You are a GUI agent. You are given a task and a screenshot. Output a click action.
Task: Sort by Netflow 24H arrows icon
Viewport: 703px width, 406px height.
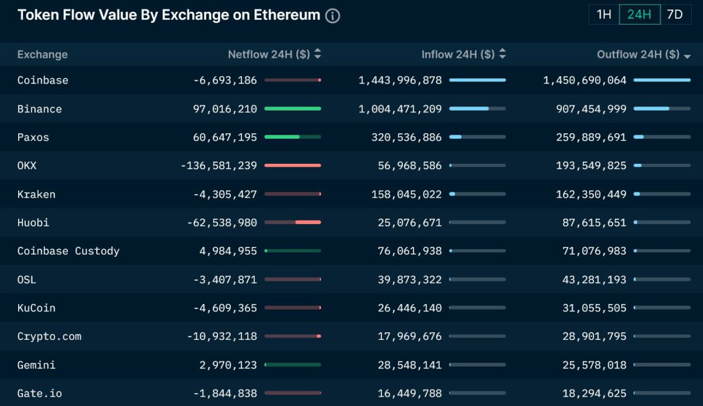click(318, 54)
